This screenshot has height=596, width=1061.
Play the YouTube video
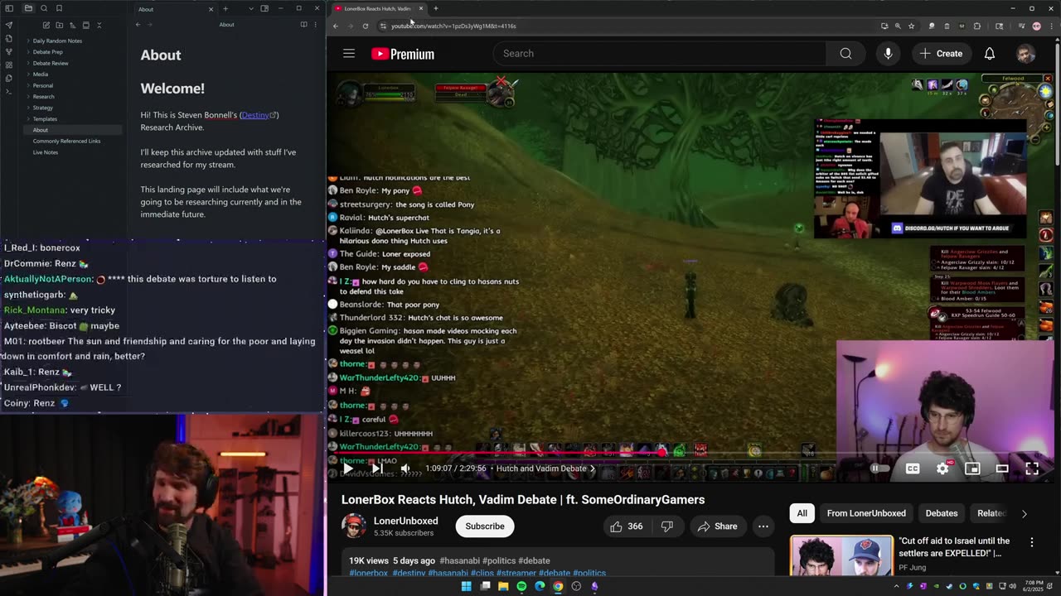(x=348, y=469)
